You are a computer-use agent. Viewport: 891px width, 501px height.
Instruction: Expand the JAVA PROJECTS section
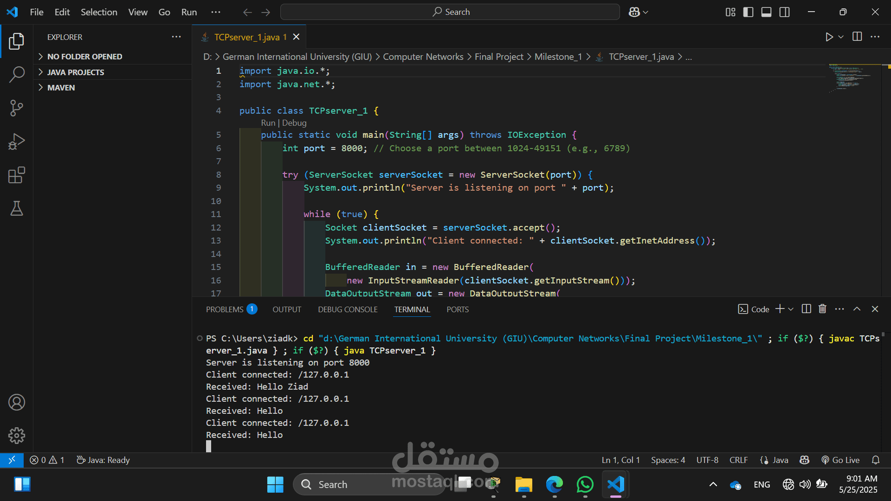[x=75, y=72]
